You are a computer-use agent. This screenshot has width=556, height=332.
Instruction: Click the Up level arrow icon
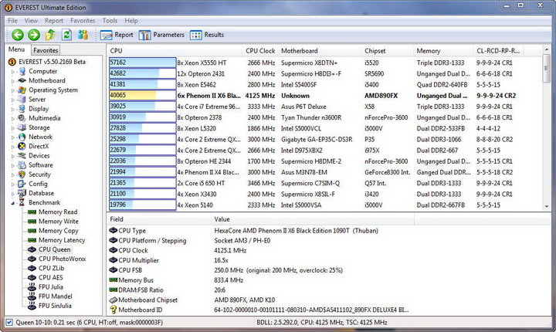[50, 35]
